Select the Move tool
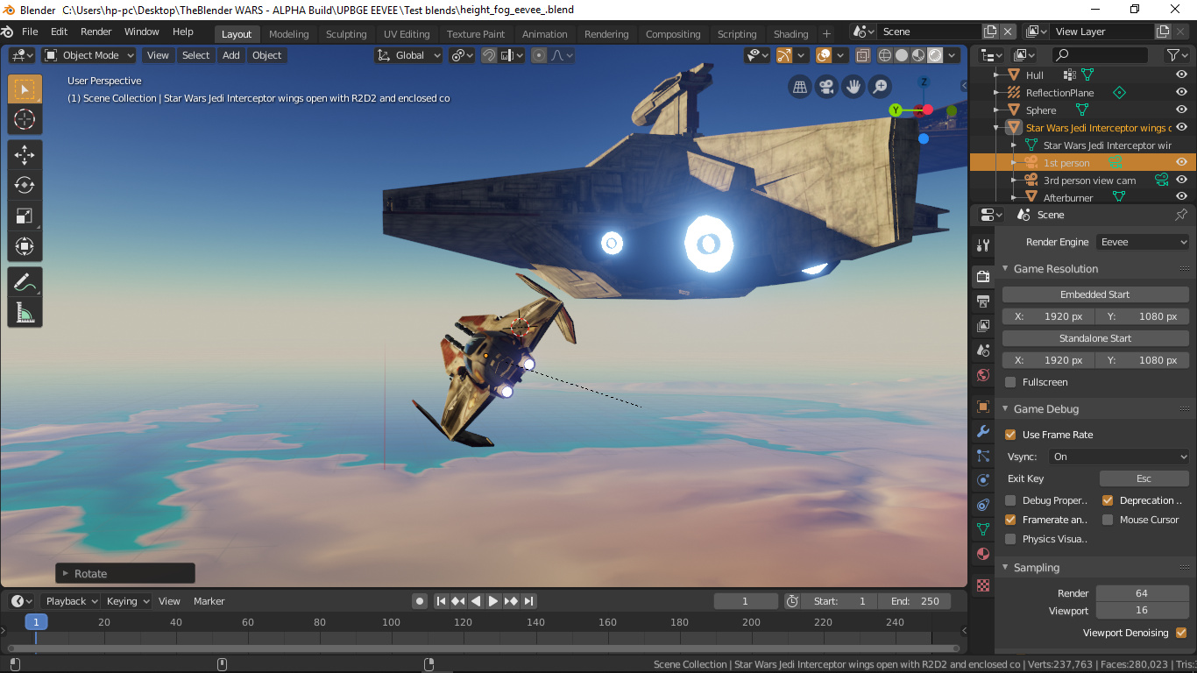Viewport: 1197px width, 673px height. 25,154
